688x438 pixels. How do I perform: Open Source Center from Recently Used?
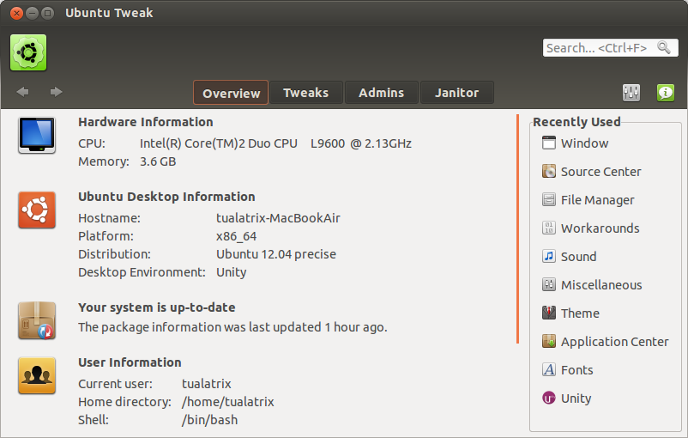pos(601,172)
